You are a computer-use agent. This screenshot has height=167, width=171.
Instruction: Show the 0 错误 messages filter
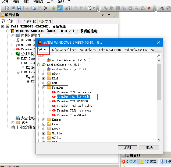tap(129, 162)
